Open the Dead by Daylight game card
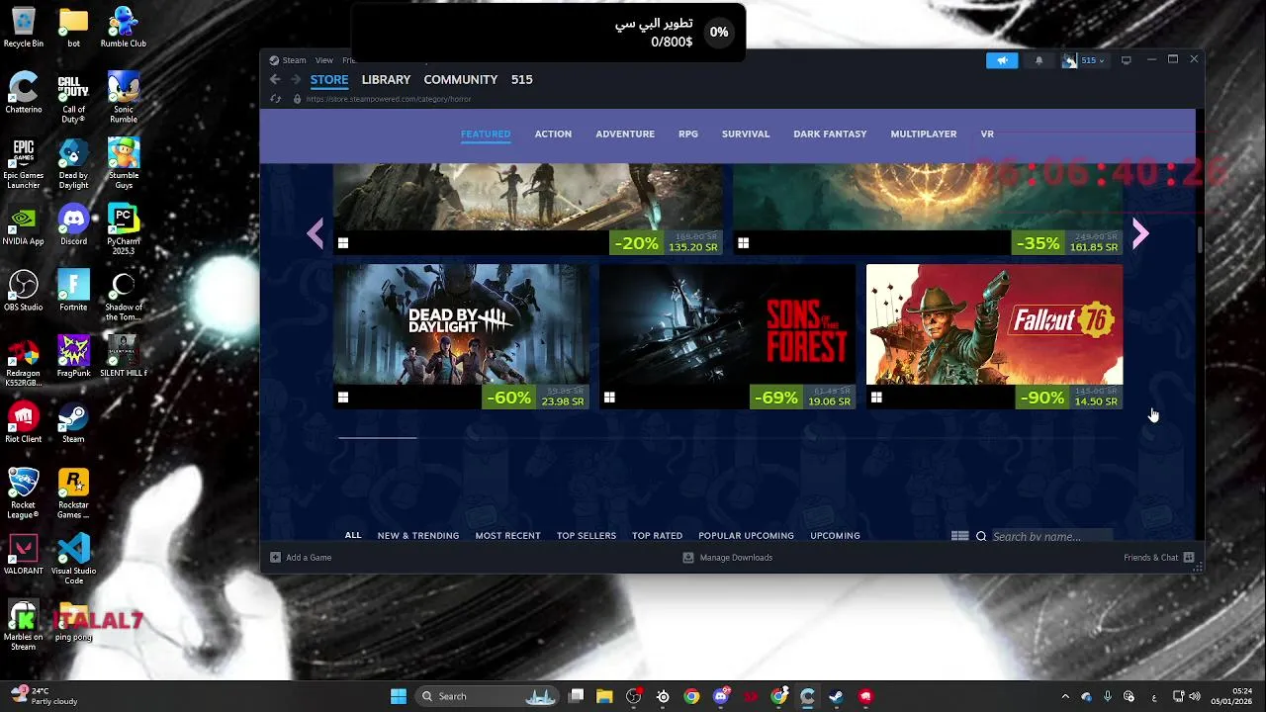1266x712 pixels. click(x=461, y=336)
